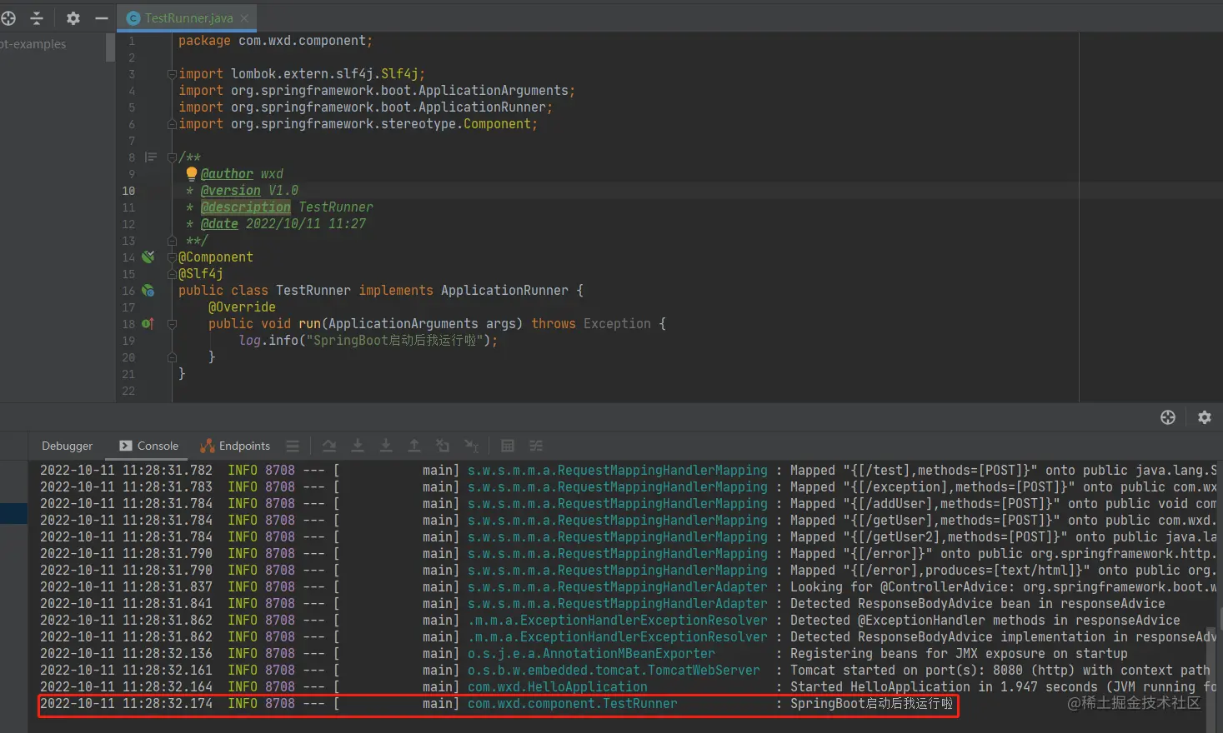Collapse the import block fold at line 3
This screenshot has width=1223, height=733.
click(x=172, y=73)
